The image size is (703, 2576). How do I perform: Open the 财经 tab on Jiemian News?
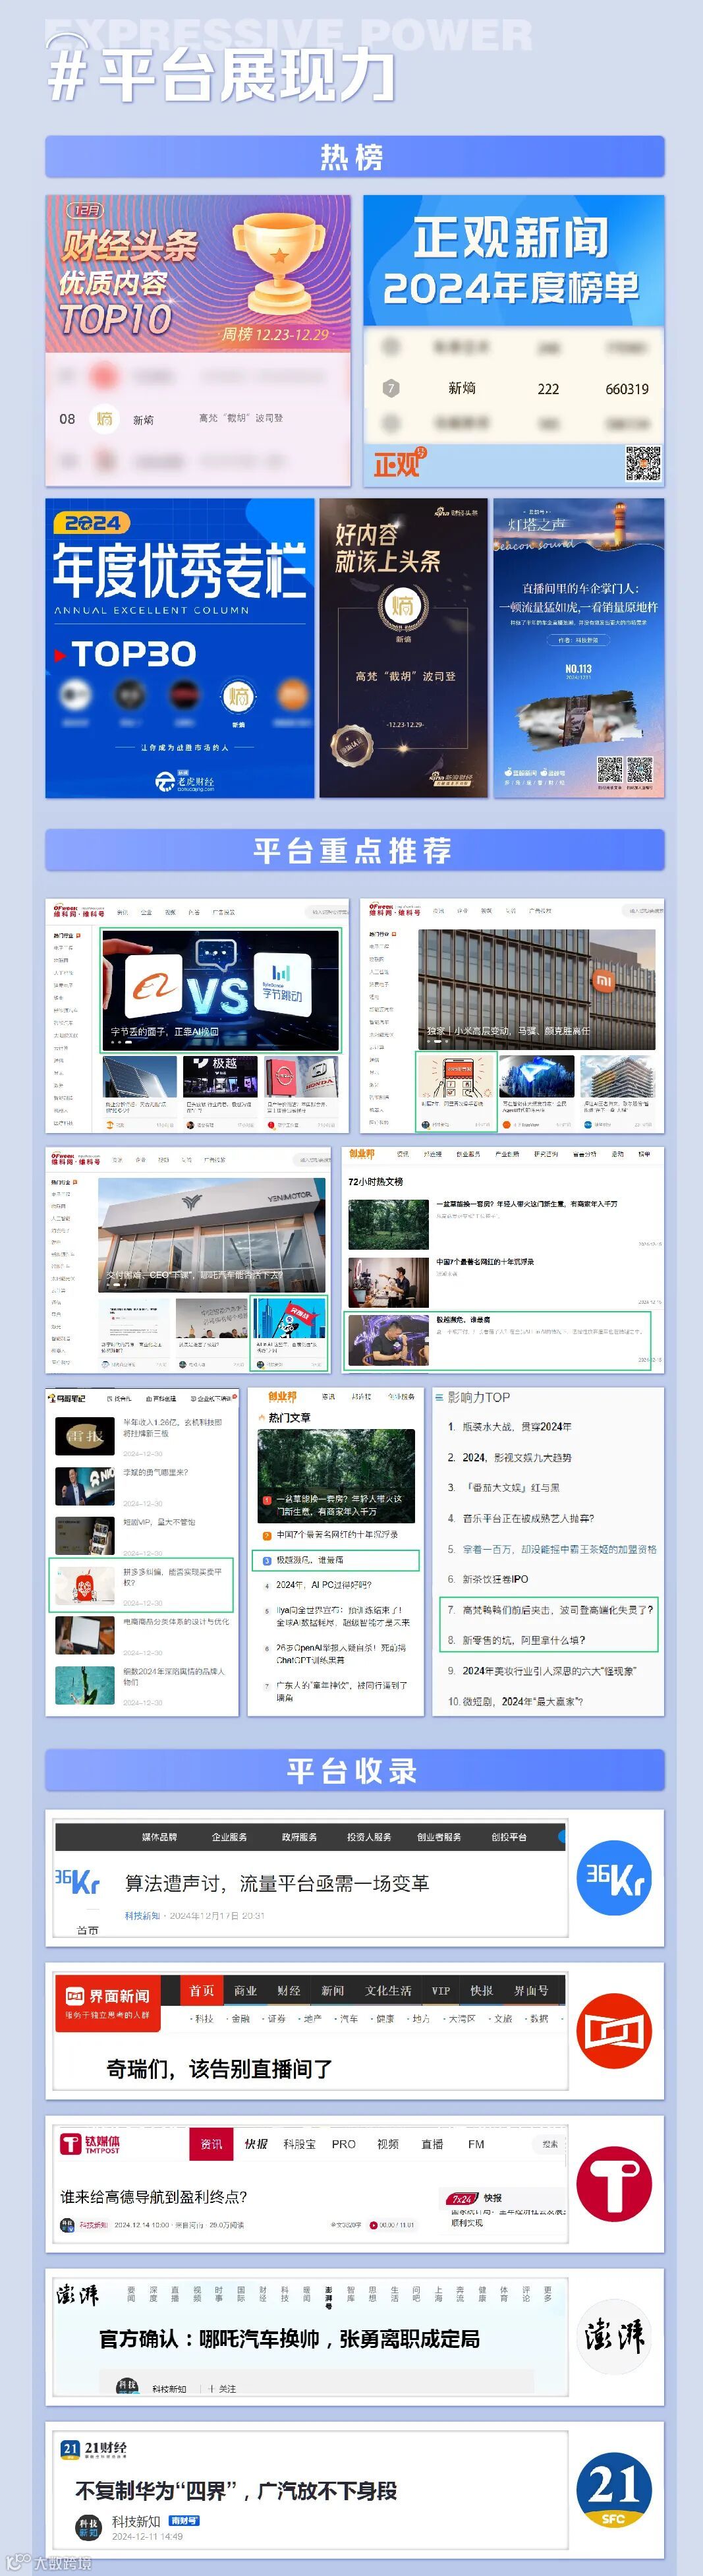tap(289, 1991)
